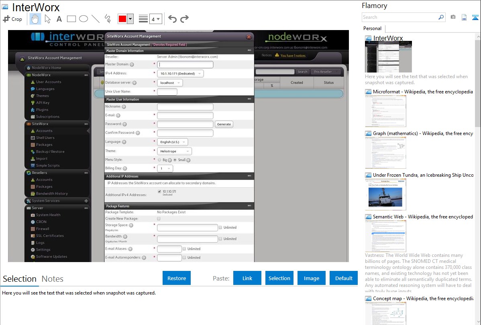Click the Paste Link button

(x=247, y=278)
